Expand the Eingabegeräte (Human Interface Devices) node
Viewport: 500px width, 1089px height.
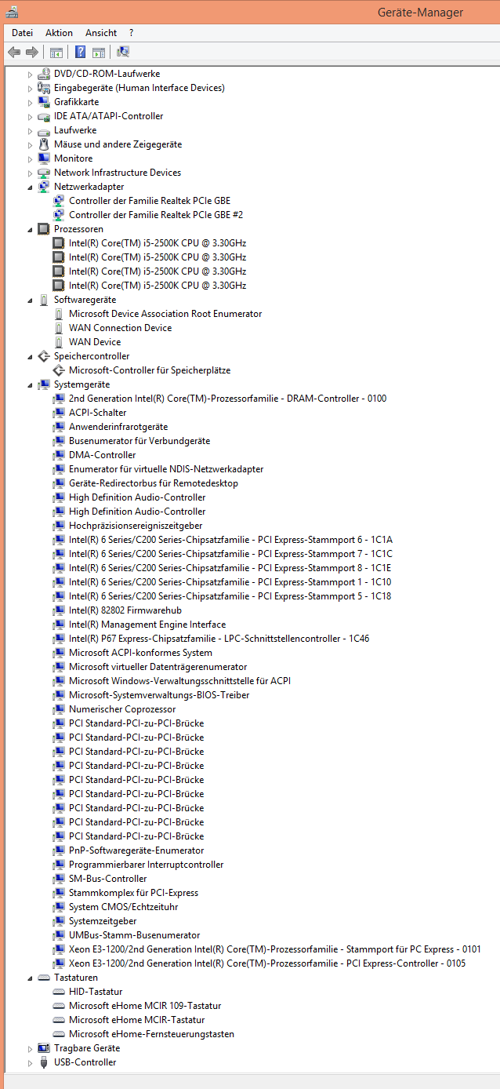click(x=31, y=89)
